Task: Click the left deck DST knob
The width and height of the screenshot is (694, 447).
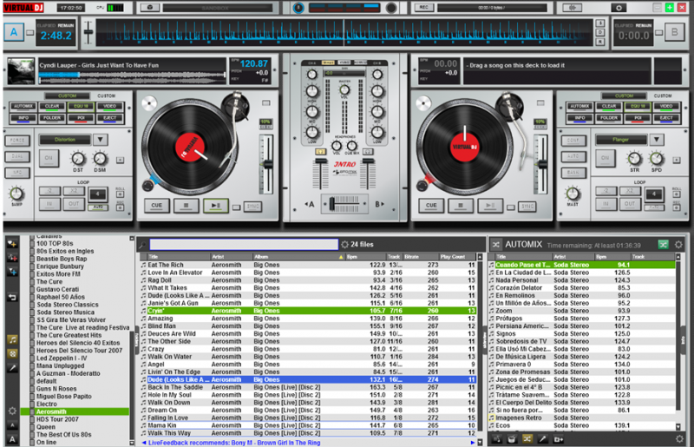Action: 78,158
